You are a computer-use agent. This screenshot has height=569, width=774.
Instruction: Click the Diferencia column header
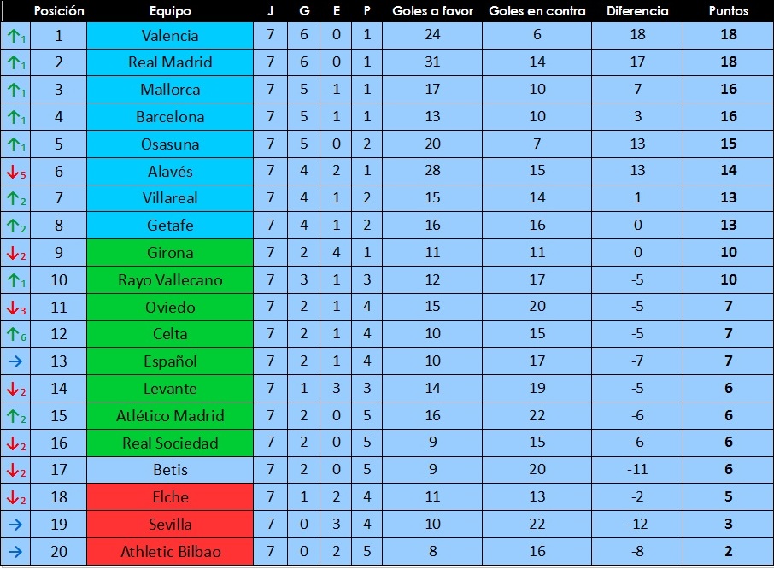pos(637,11)
